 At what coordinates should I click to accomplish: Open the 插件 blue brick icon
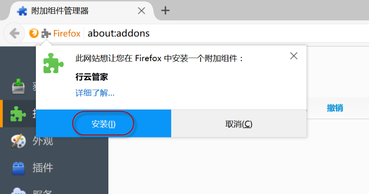pyautogui.click(x=18, y=168)
